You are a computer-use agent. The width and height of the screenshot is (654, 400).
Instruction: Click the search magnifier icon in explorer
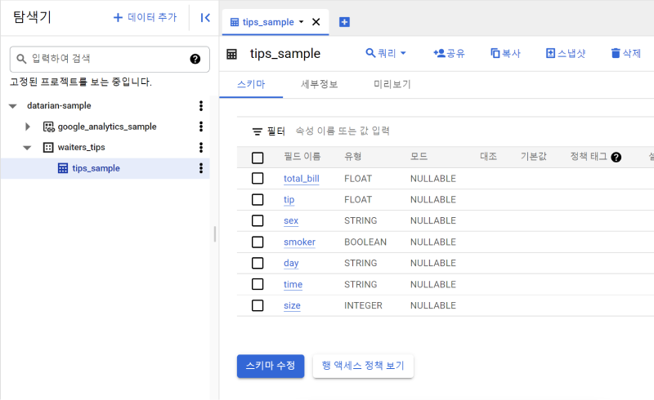tap(21, 59)
